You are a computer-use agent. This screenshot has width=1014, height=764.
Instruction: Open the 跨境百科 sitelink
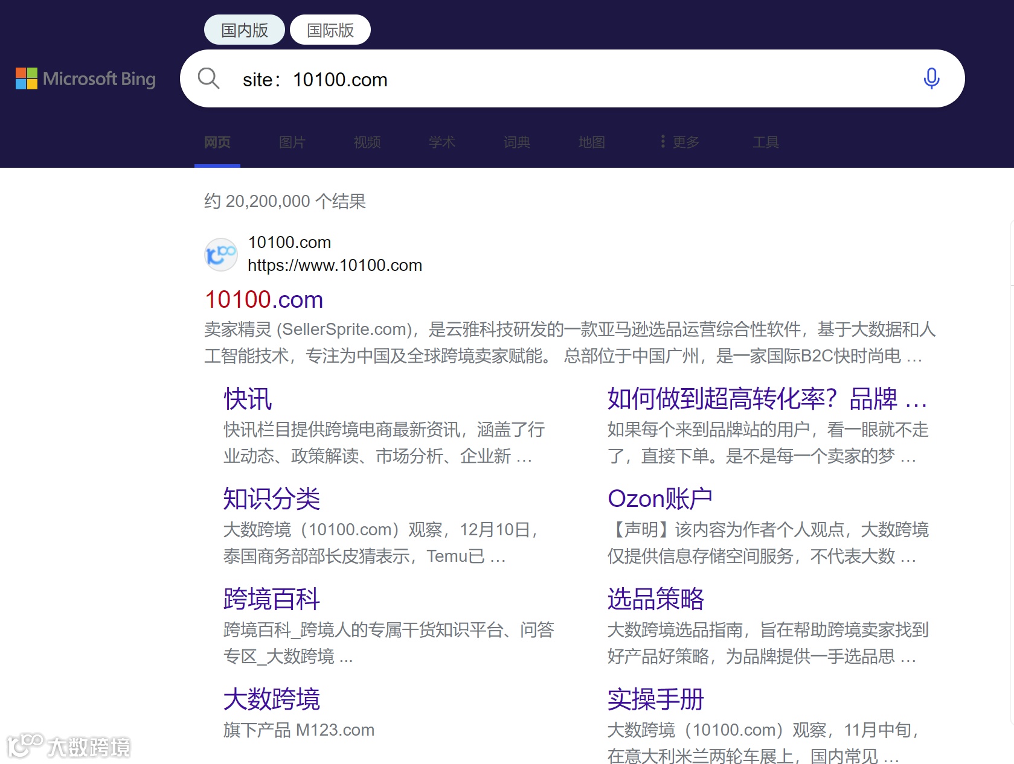272,599
